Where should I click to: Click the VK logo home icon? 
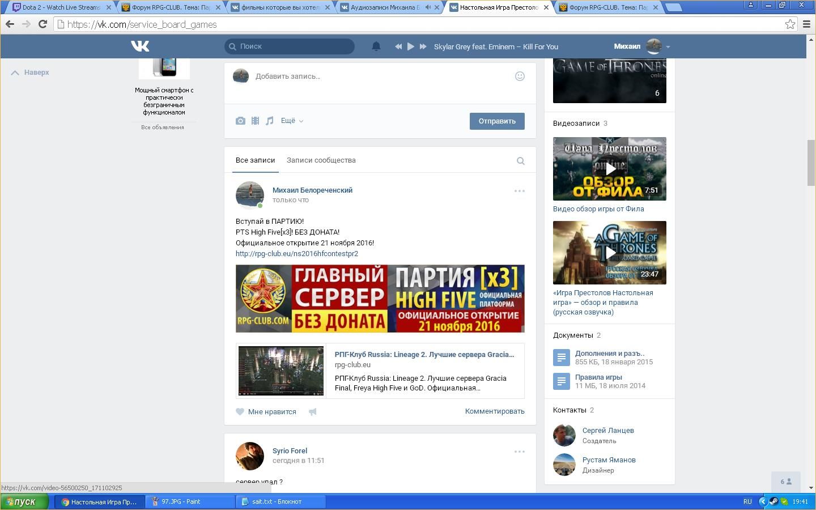pos(140,46)
